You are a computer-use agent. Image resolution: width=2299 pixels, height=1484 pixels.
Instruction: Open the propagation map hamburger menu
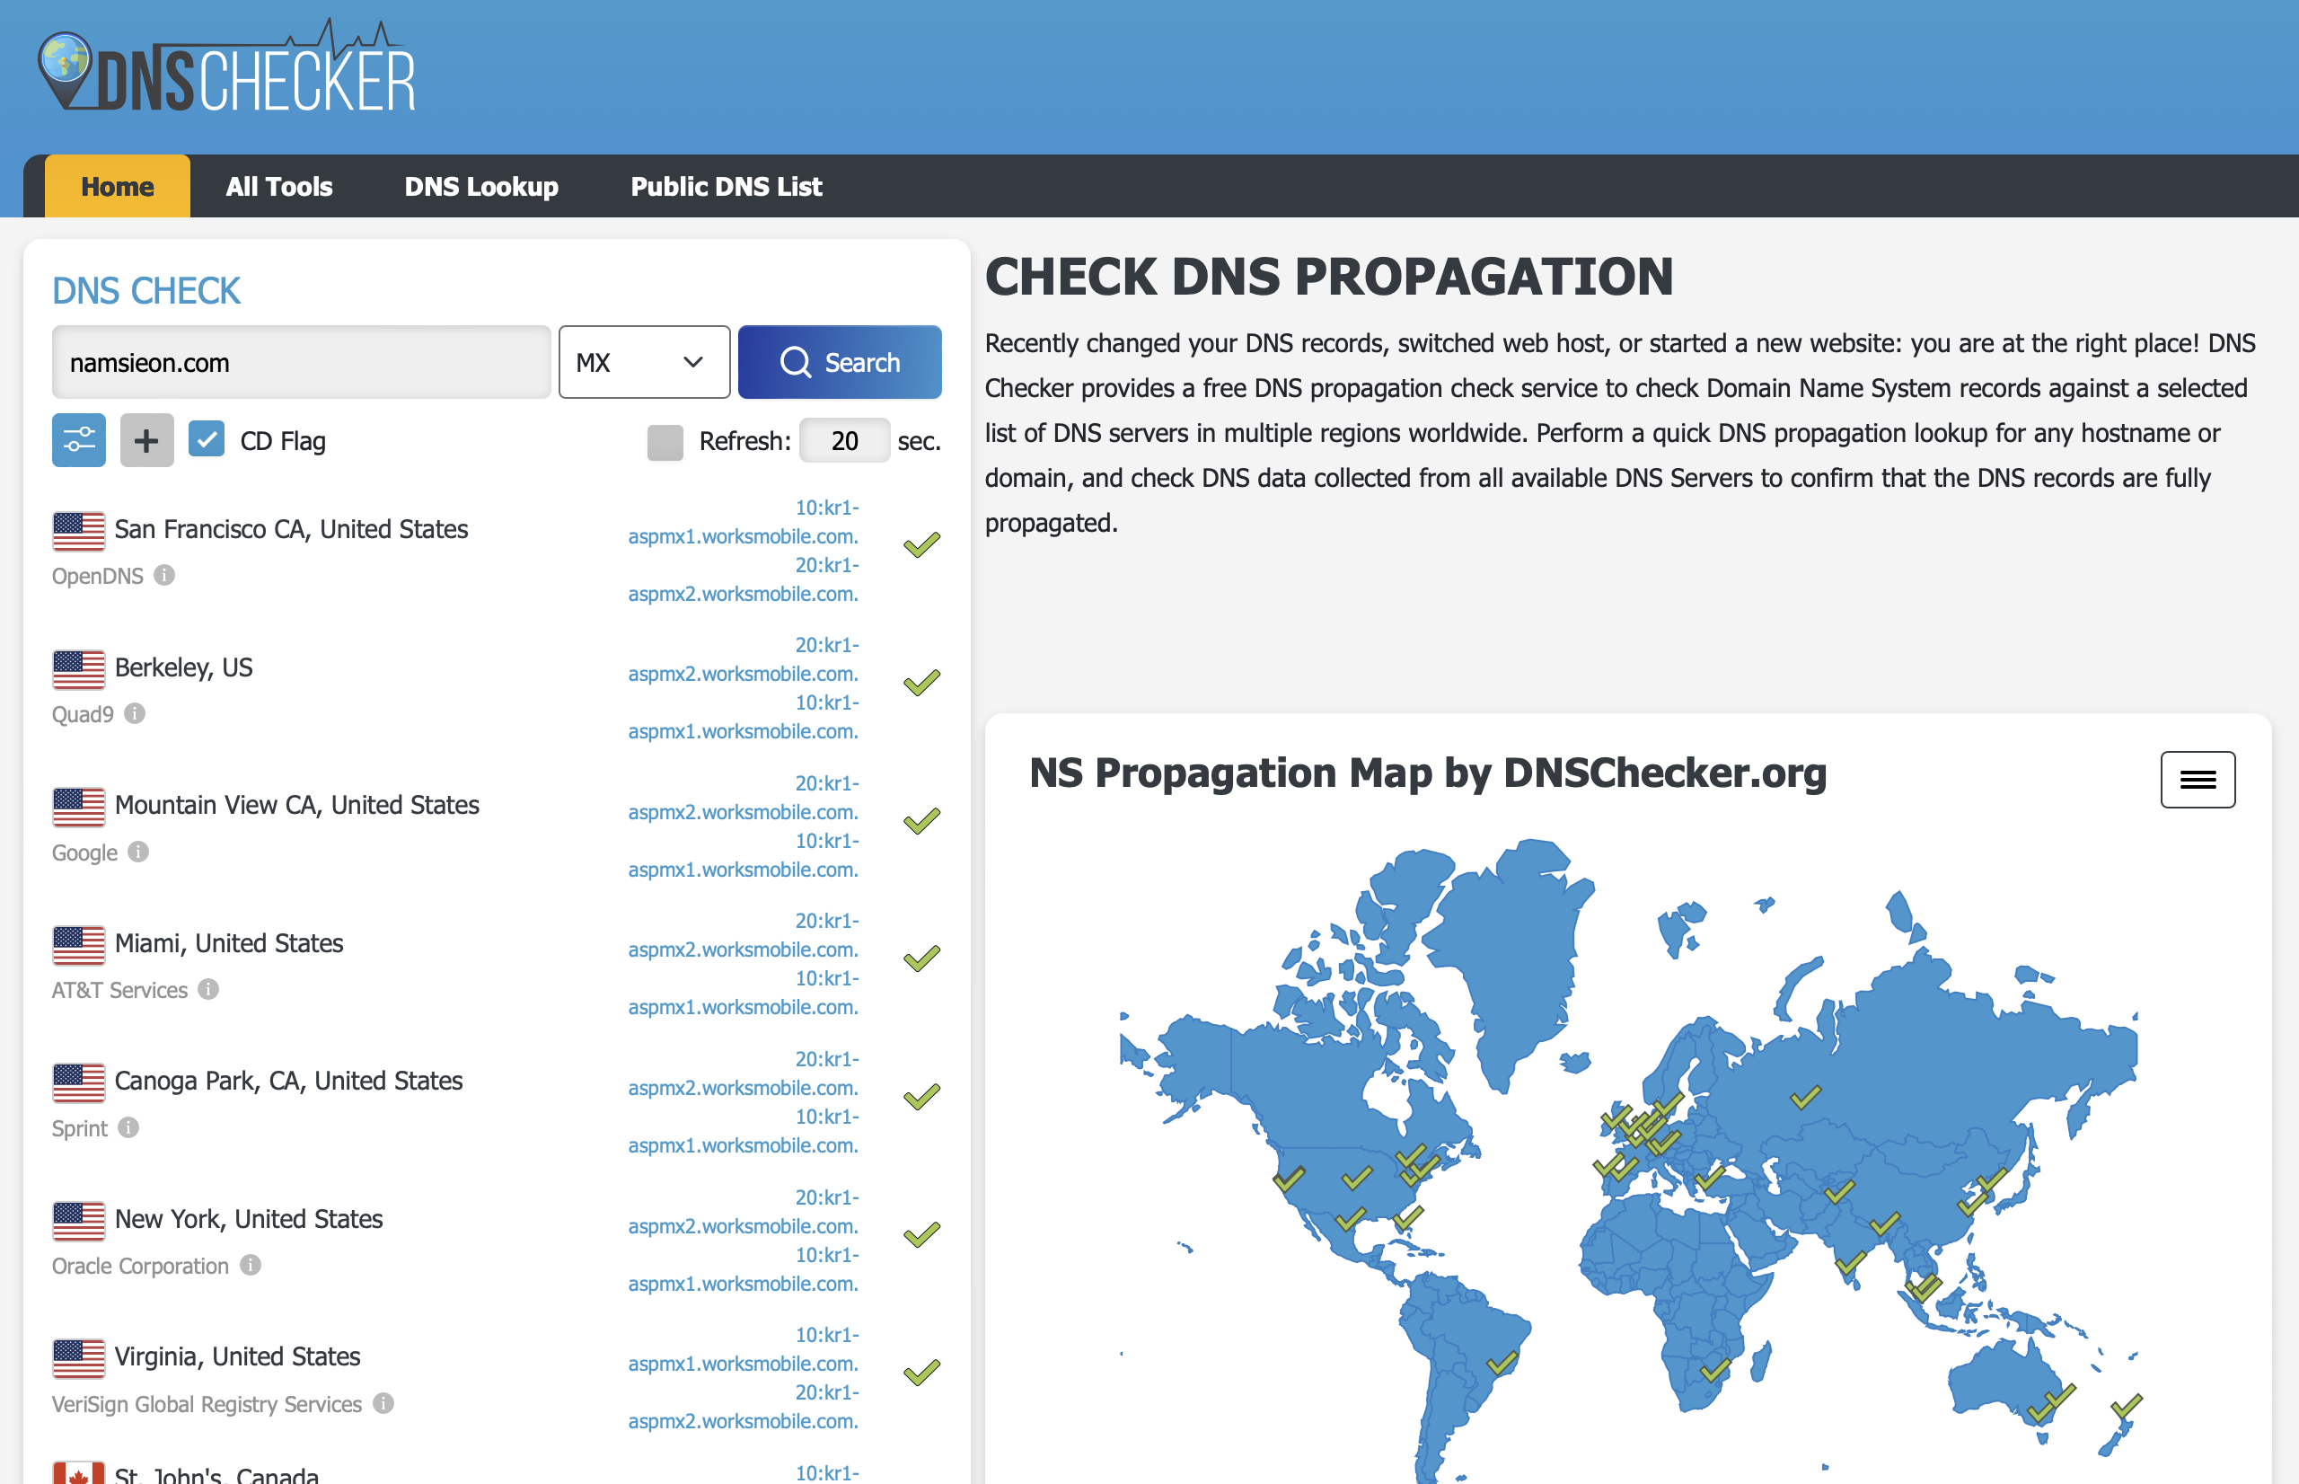click(x=2197, y=780)
